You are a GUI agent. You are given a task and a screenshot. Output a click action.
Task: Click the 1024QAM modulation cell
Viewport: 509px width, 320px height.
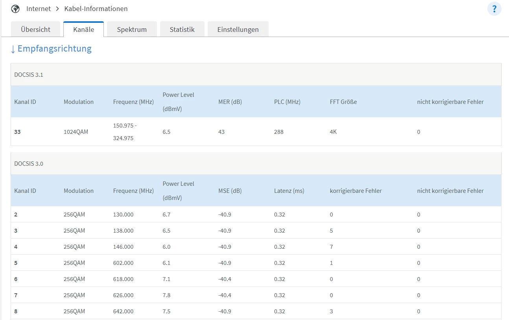click(76, 132)
